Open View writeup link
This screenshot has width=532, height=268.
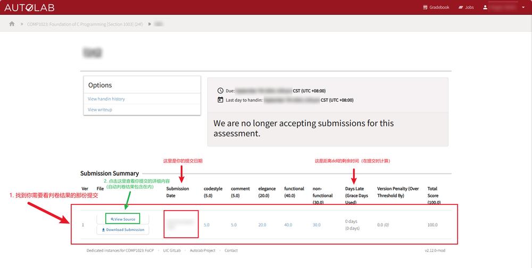pyautogui.click(x=100, y=110)
